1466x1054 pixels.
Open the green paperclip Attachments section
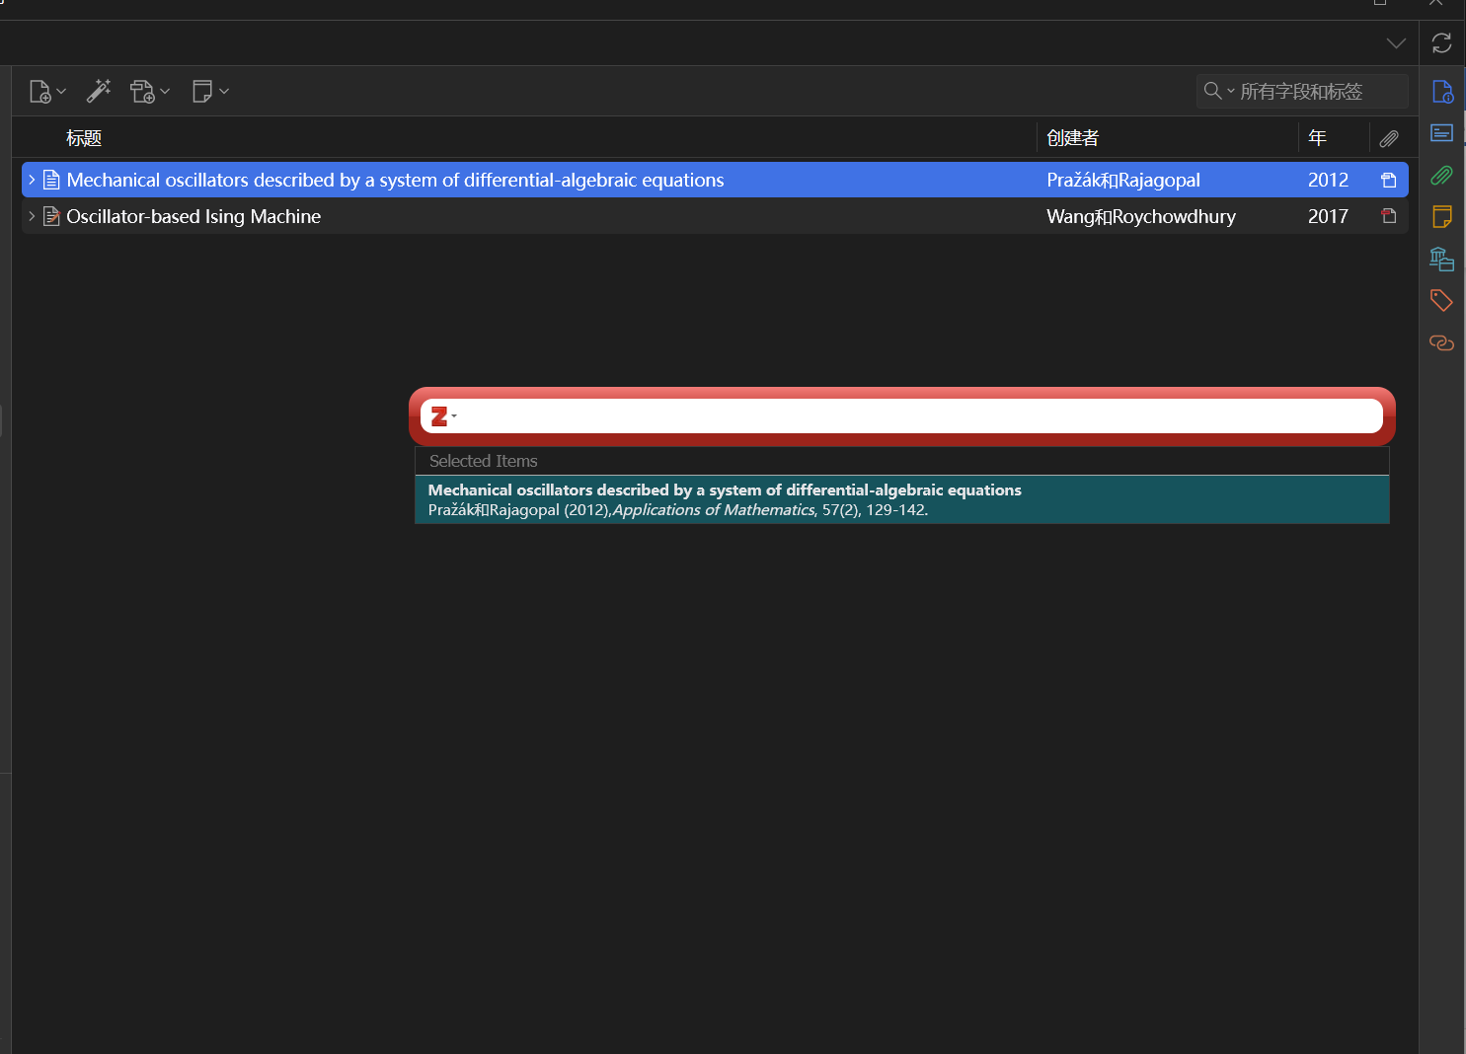click(1441, 176)
